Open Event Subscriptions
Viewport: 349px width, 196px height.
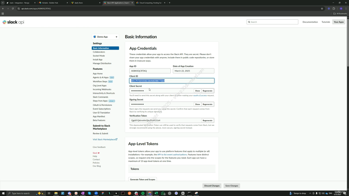[x=102, y=109]
